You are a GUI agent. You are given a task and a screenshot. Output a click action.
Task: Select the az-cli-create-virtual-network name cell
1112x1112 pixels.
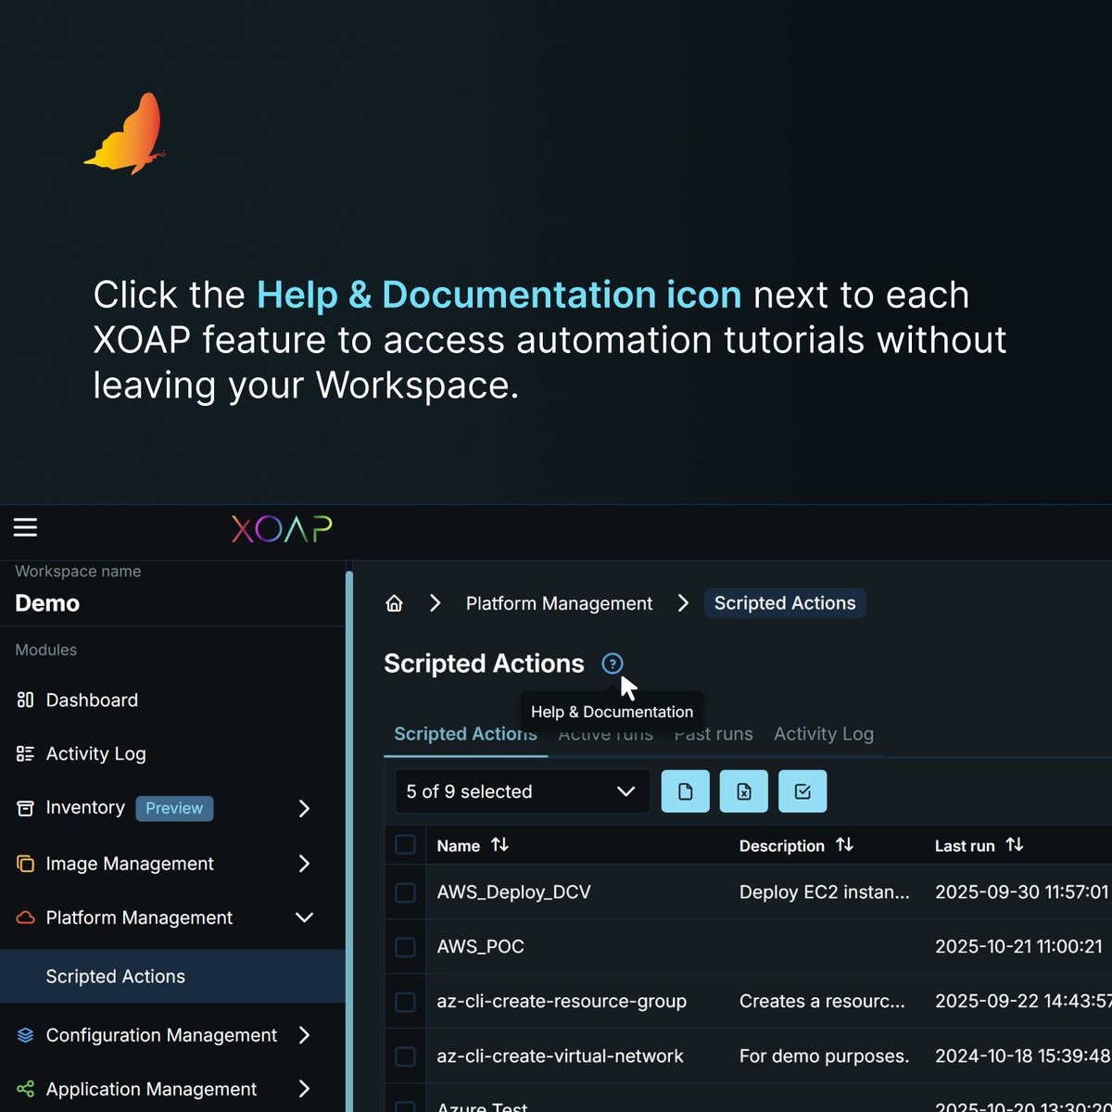click(x=560, y=1056)
